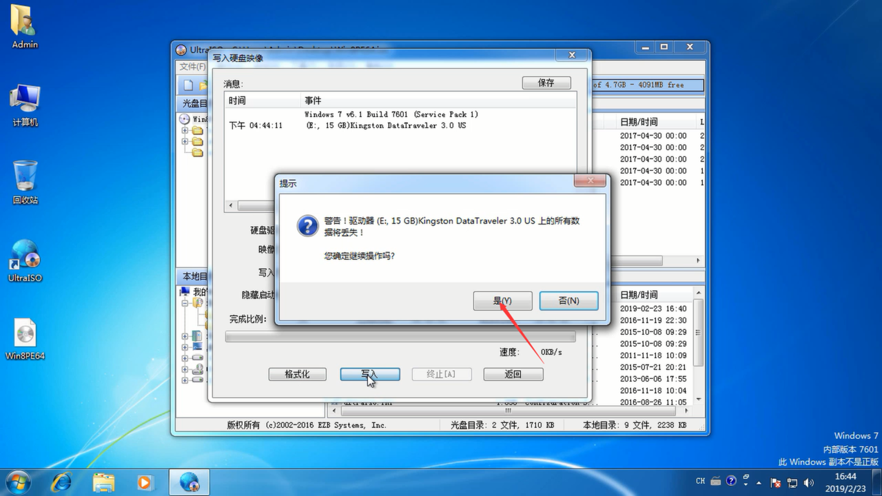Click 日期/时间 column header in upper file list
882x496 pixels.
[657, 122]
